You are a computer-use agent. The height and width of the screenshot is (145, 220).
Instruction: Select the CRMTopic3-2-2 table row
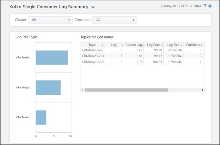[142, 62]
